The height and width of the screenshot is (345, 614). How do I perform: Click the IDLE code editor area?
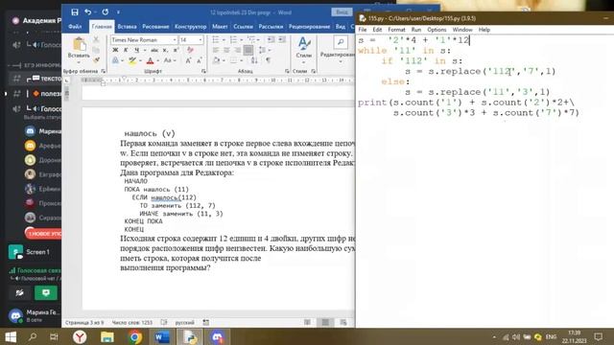pos(484,181)
